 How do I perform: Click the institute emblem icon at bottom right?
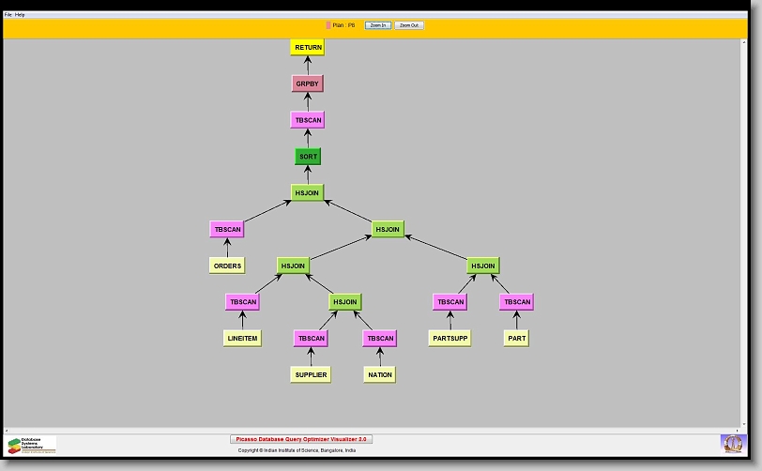click(x=732, y=443)
